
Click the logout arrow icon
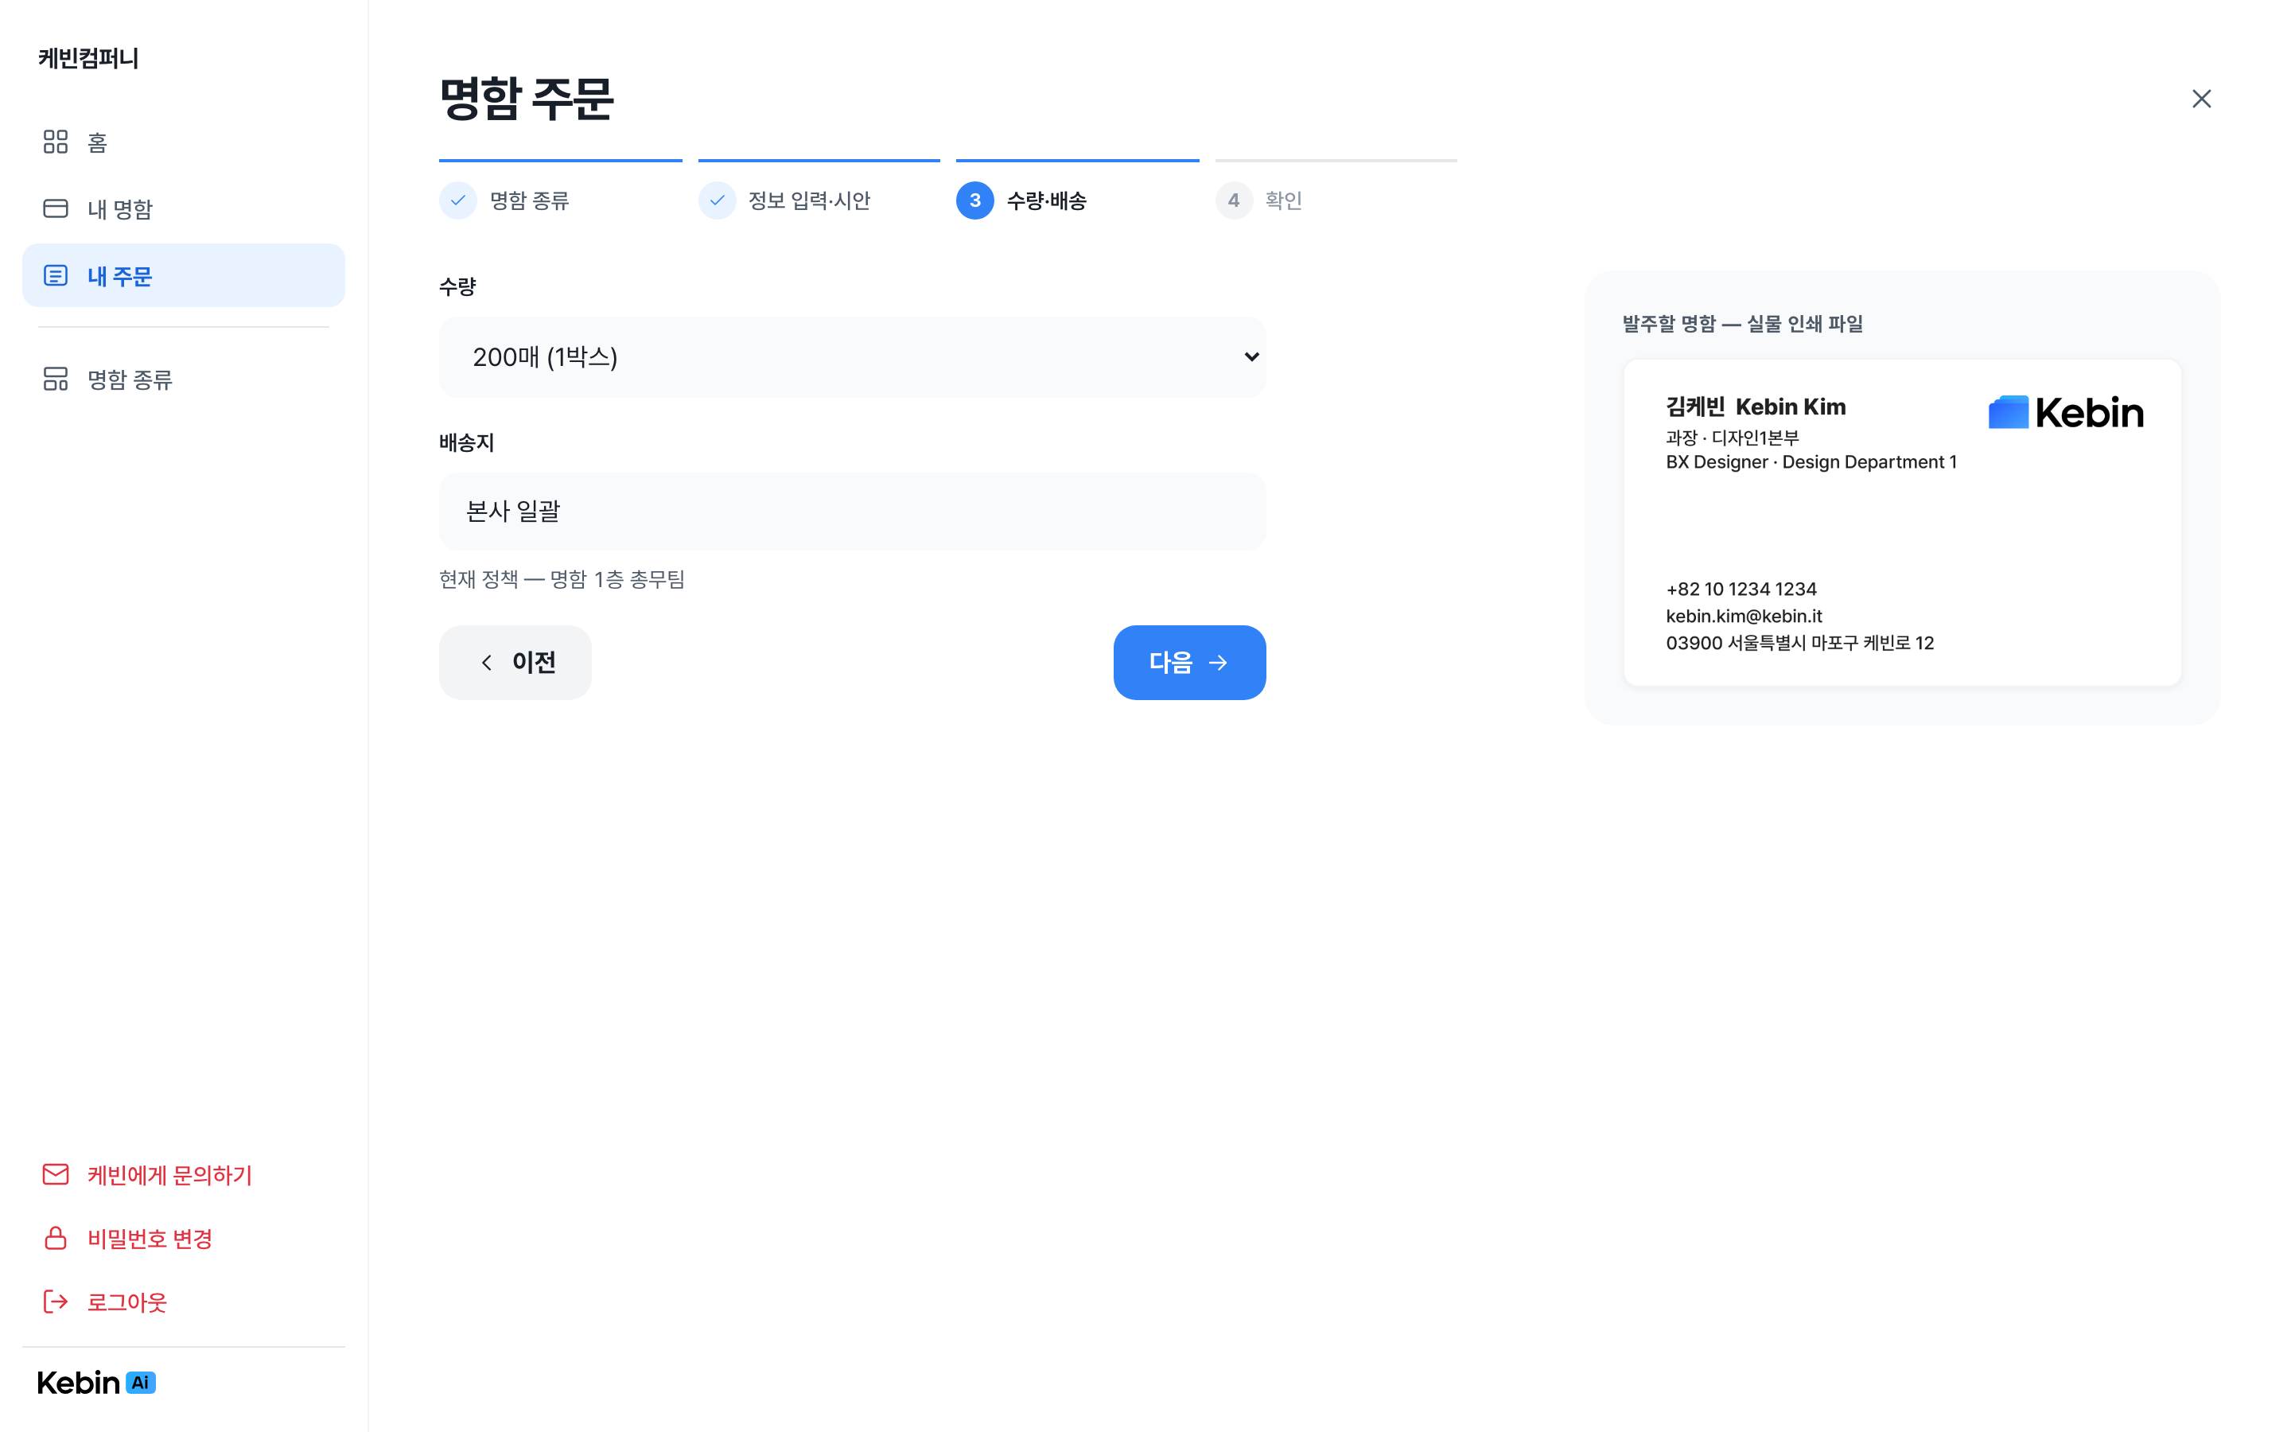56,1302
